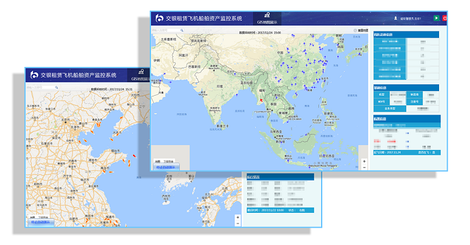Stop auto demo in the aircraft map
This screenshot has width=470, height=245.
[166, 167]
